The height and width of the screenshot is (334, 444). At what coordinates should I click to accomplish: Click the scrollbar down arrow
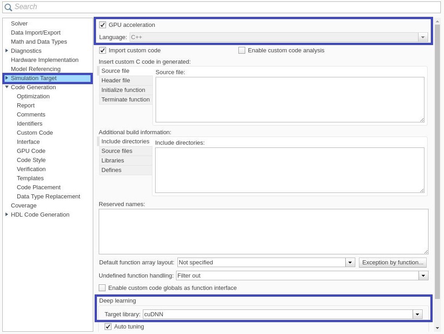(438, 328)
